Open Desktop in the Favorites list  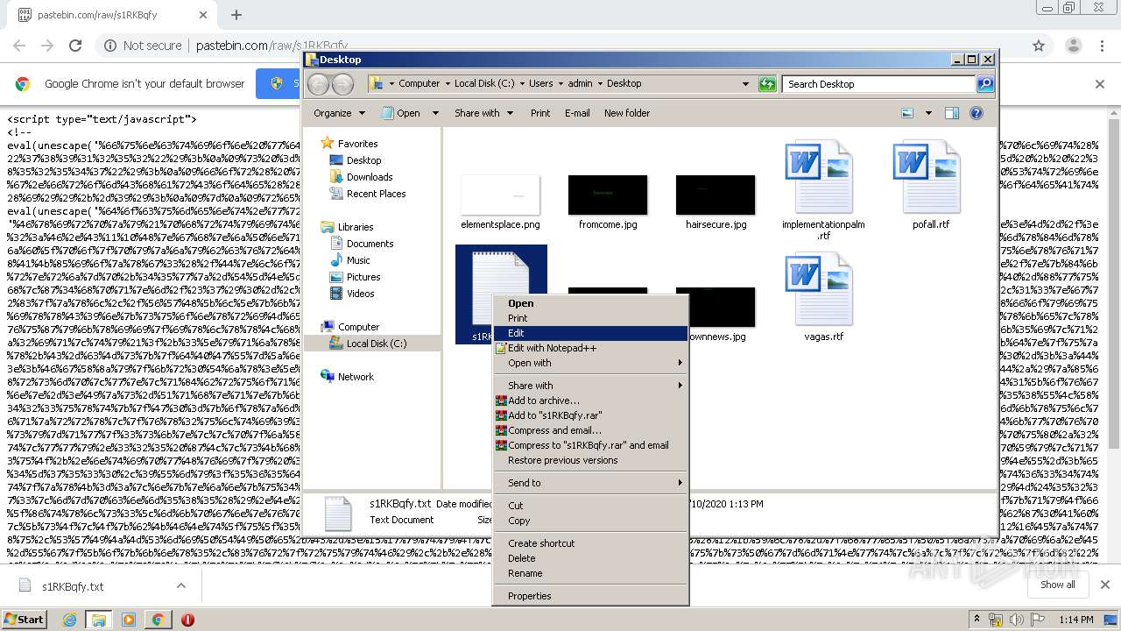[363, 160]
